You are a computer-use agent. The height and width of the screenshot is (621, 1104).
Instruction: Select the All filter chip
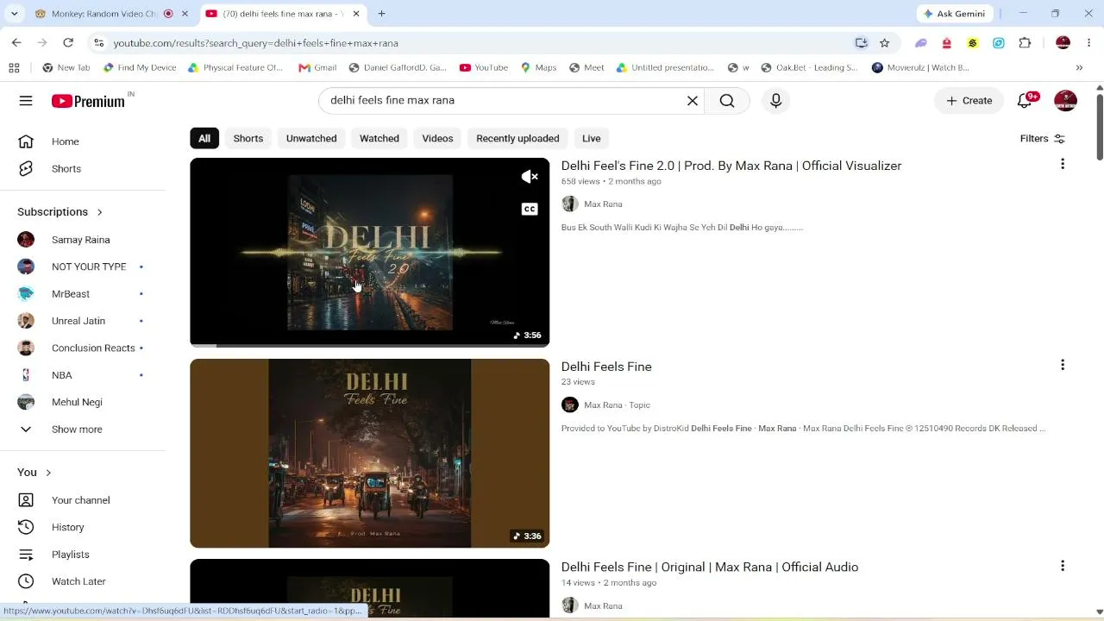coord(204,138)
